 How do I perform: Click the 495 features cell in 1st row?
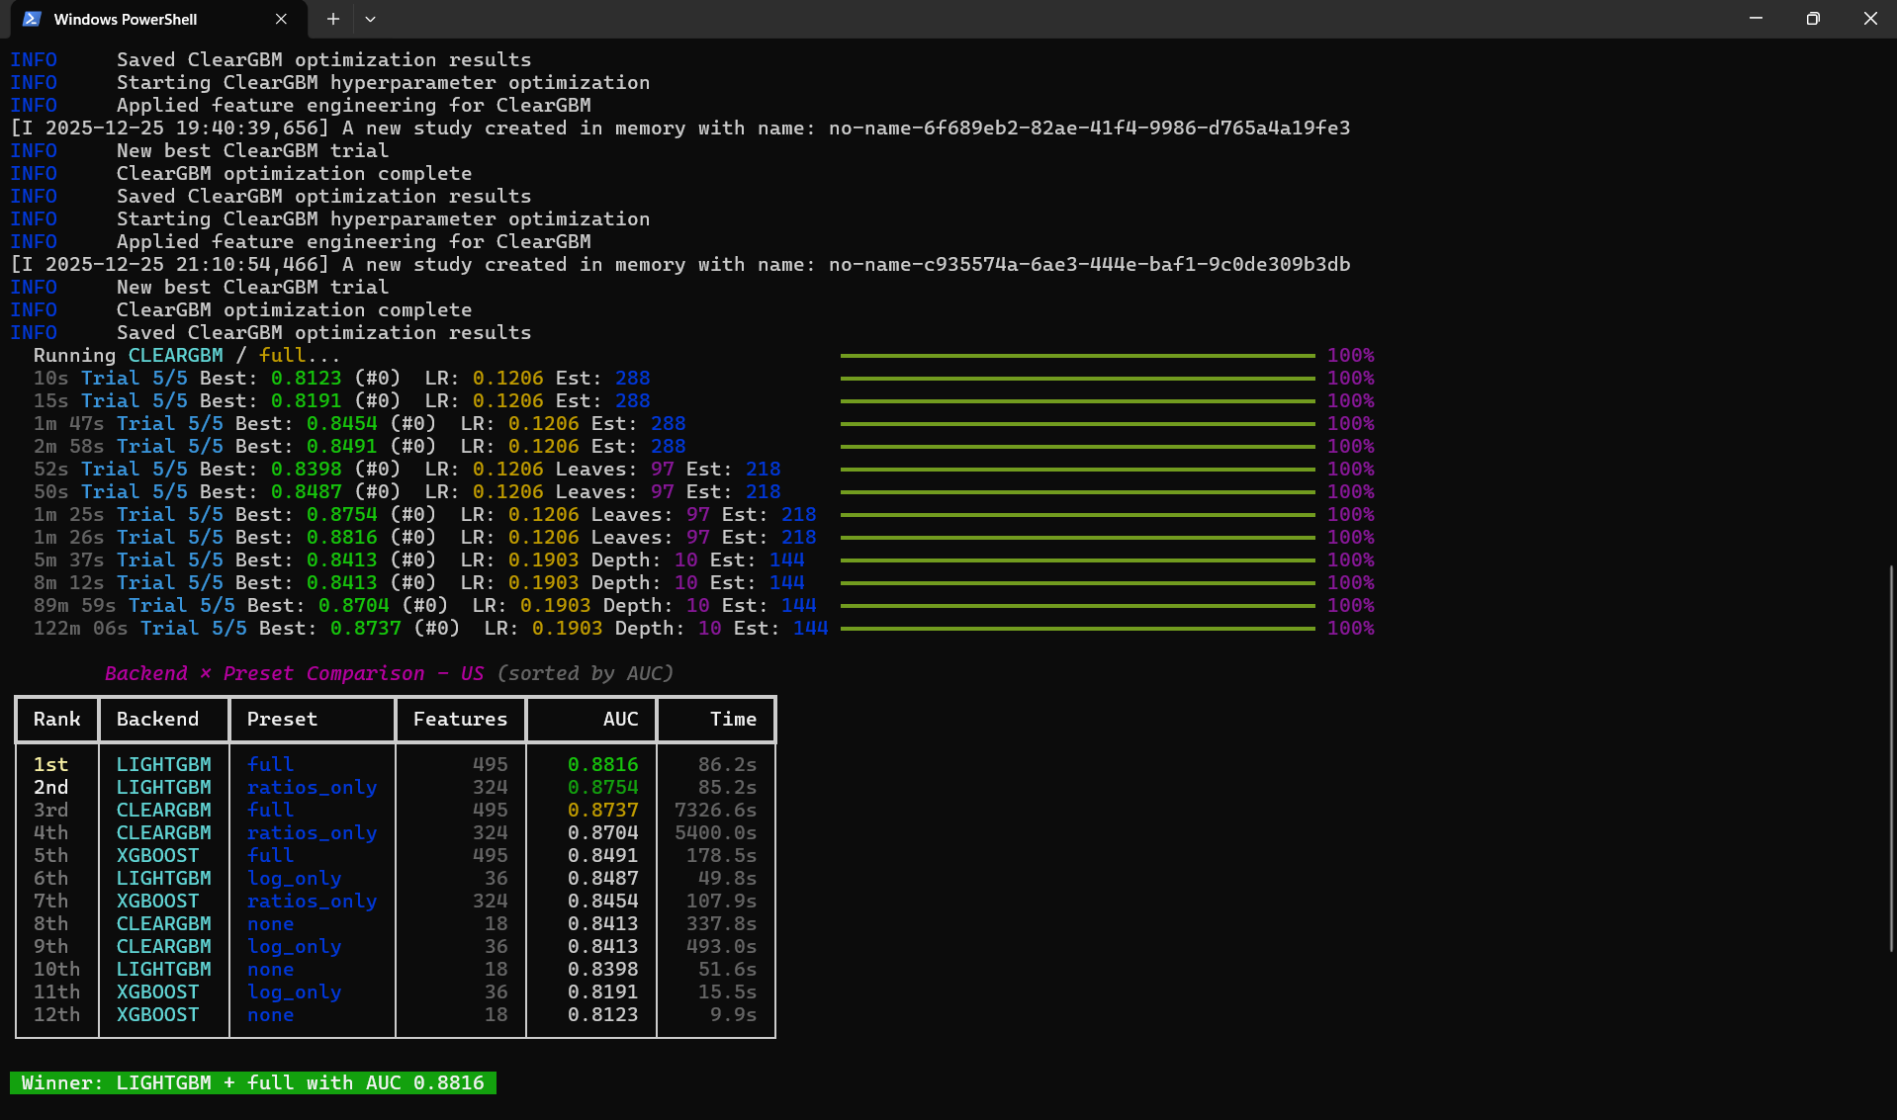point(490,765)
